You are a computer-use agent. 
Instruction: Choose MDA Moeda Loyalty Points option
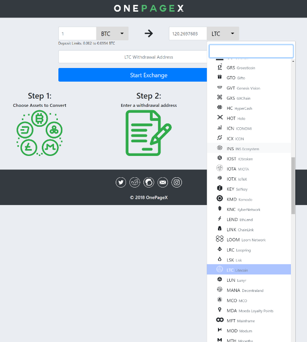pyautogui.click(x=249, y=310)
